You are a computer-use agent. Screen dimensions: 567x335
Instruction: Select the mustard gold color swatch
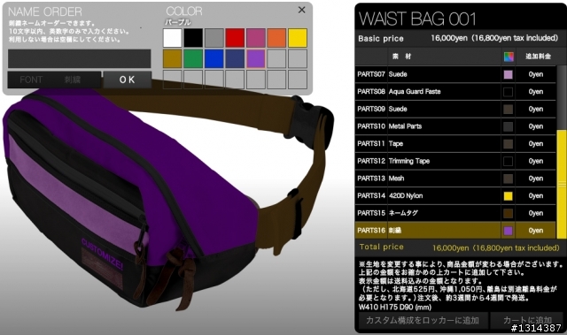[173, 58]
